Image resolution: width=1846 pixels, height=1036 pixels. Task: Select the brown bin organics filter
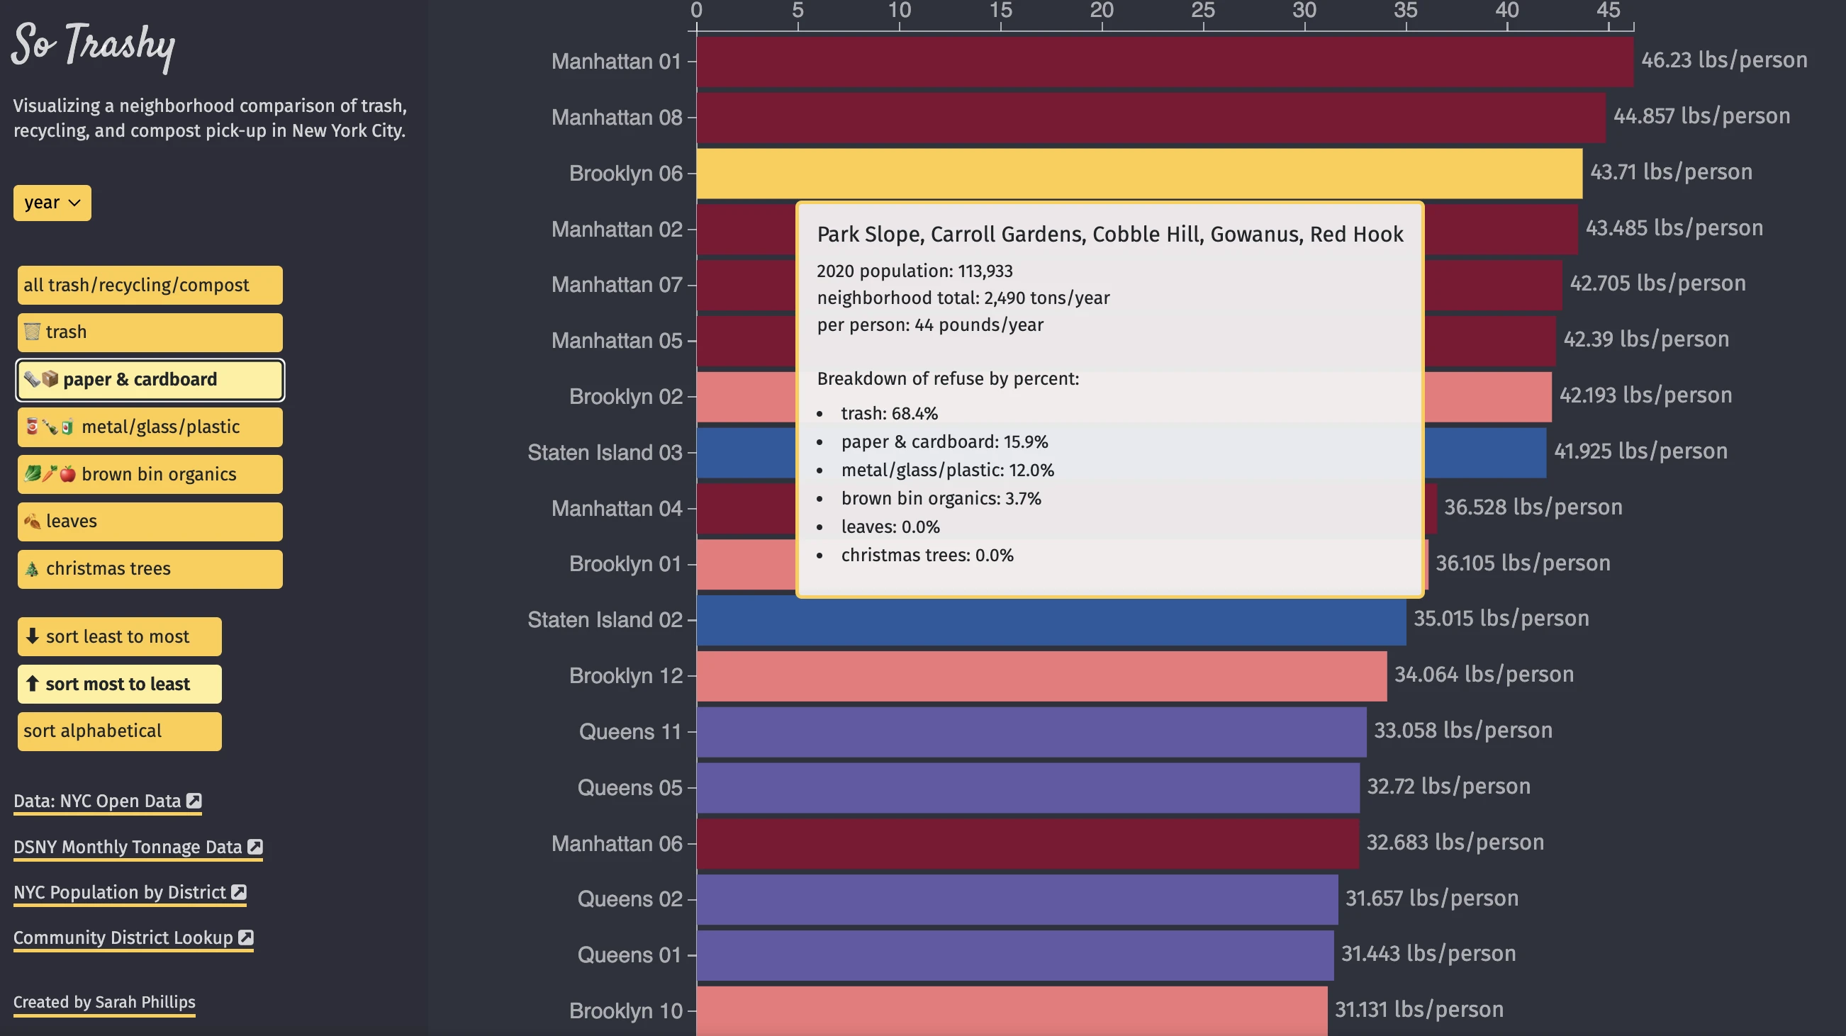150,474
